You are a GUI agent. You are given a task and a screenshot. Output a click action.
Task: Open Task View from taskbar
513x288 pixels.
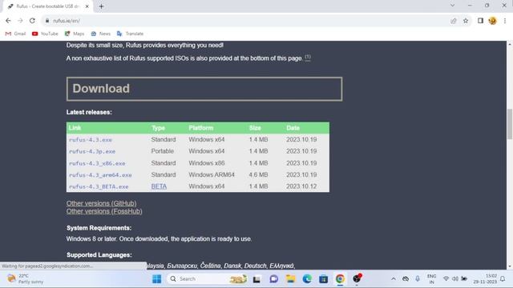point(256,279)
